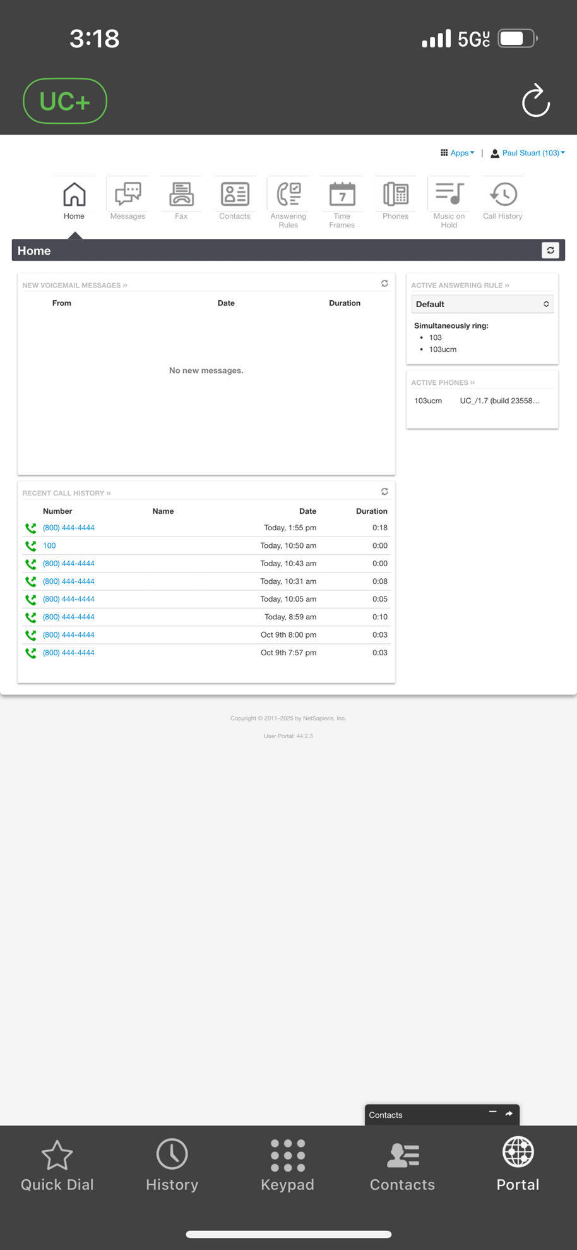Image resolution: width=577 pixels, height=1250 pixels.
Task: Pop out the Contacts panel arrow
Action: click(x=509, y=1113)
